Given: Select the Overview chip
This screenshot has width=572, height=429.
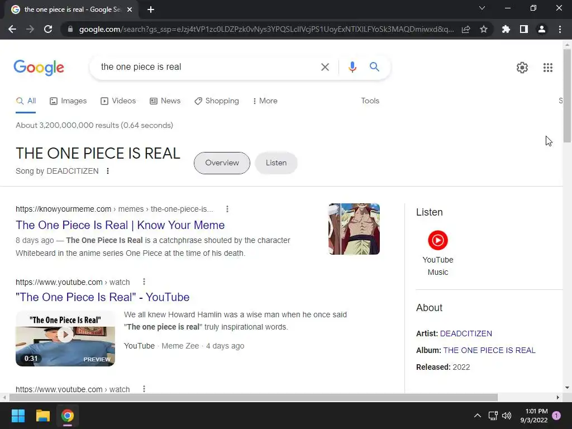Looking at the screenshot, I should [x=222, y=163].
